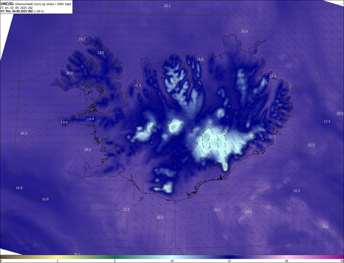Screen dimensions: 344x263
Task: Select the 19.9 value label
Action: point(137,86)
